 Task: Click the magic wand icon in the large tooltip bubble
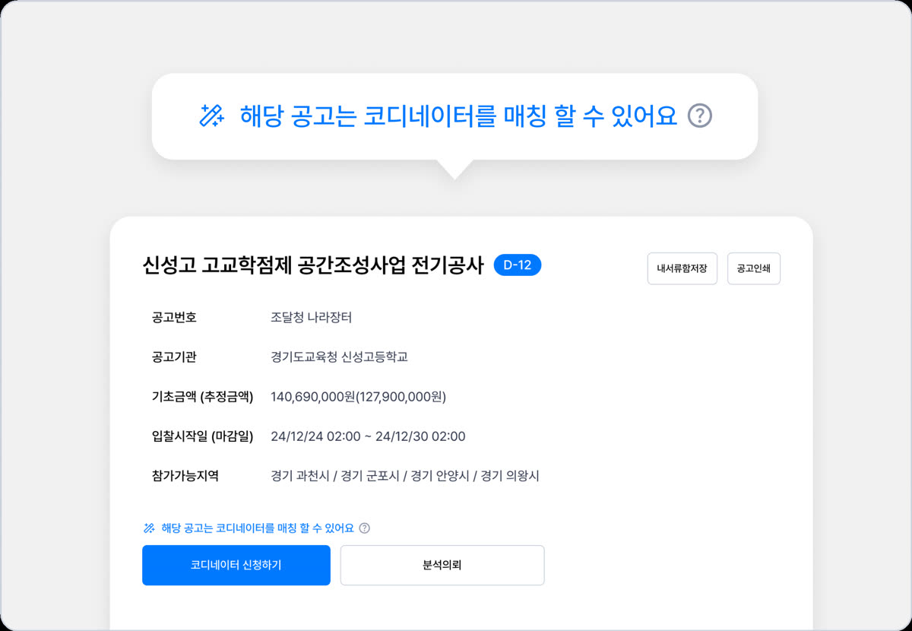coord(211,116)
